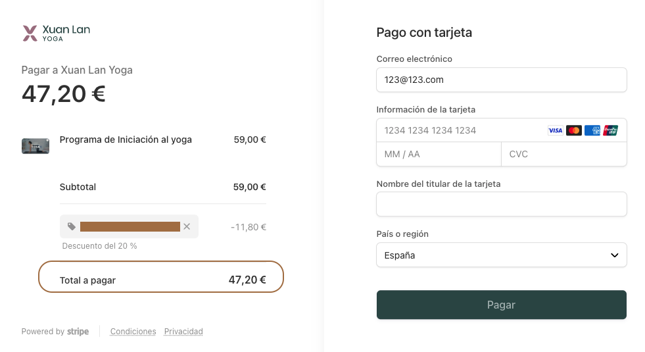Click the Mastercard icon
Viewport: 645px width, 352px height.
[574, 130]
